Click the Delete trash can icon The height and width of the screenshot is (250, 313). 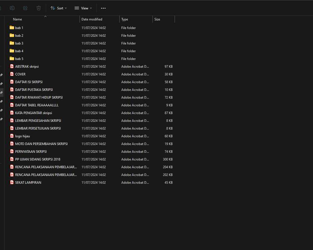click(39, 8)
